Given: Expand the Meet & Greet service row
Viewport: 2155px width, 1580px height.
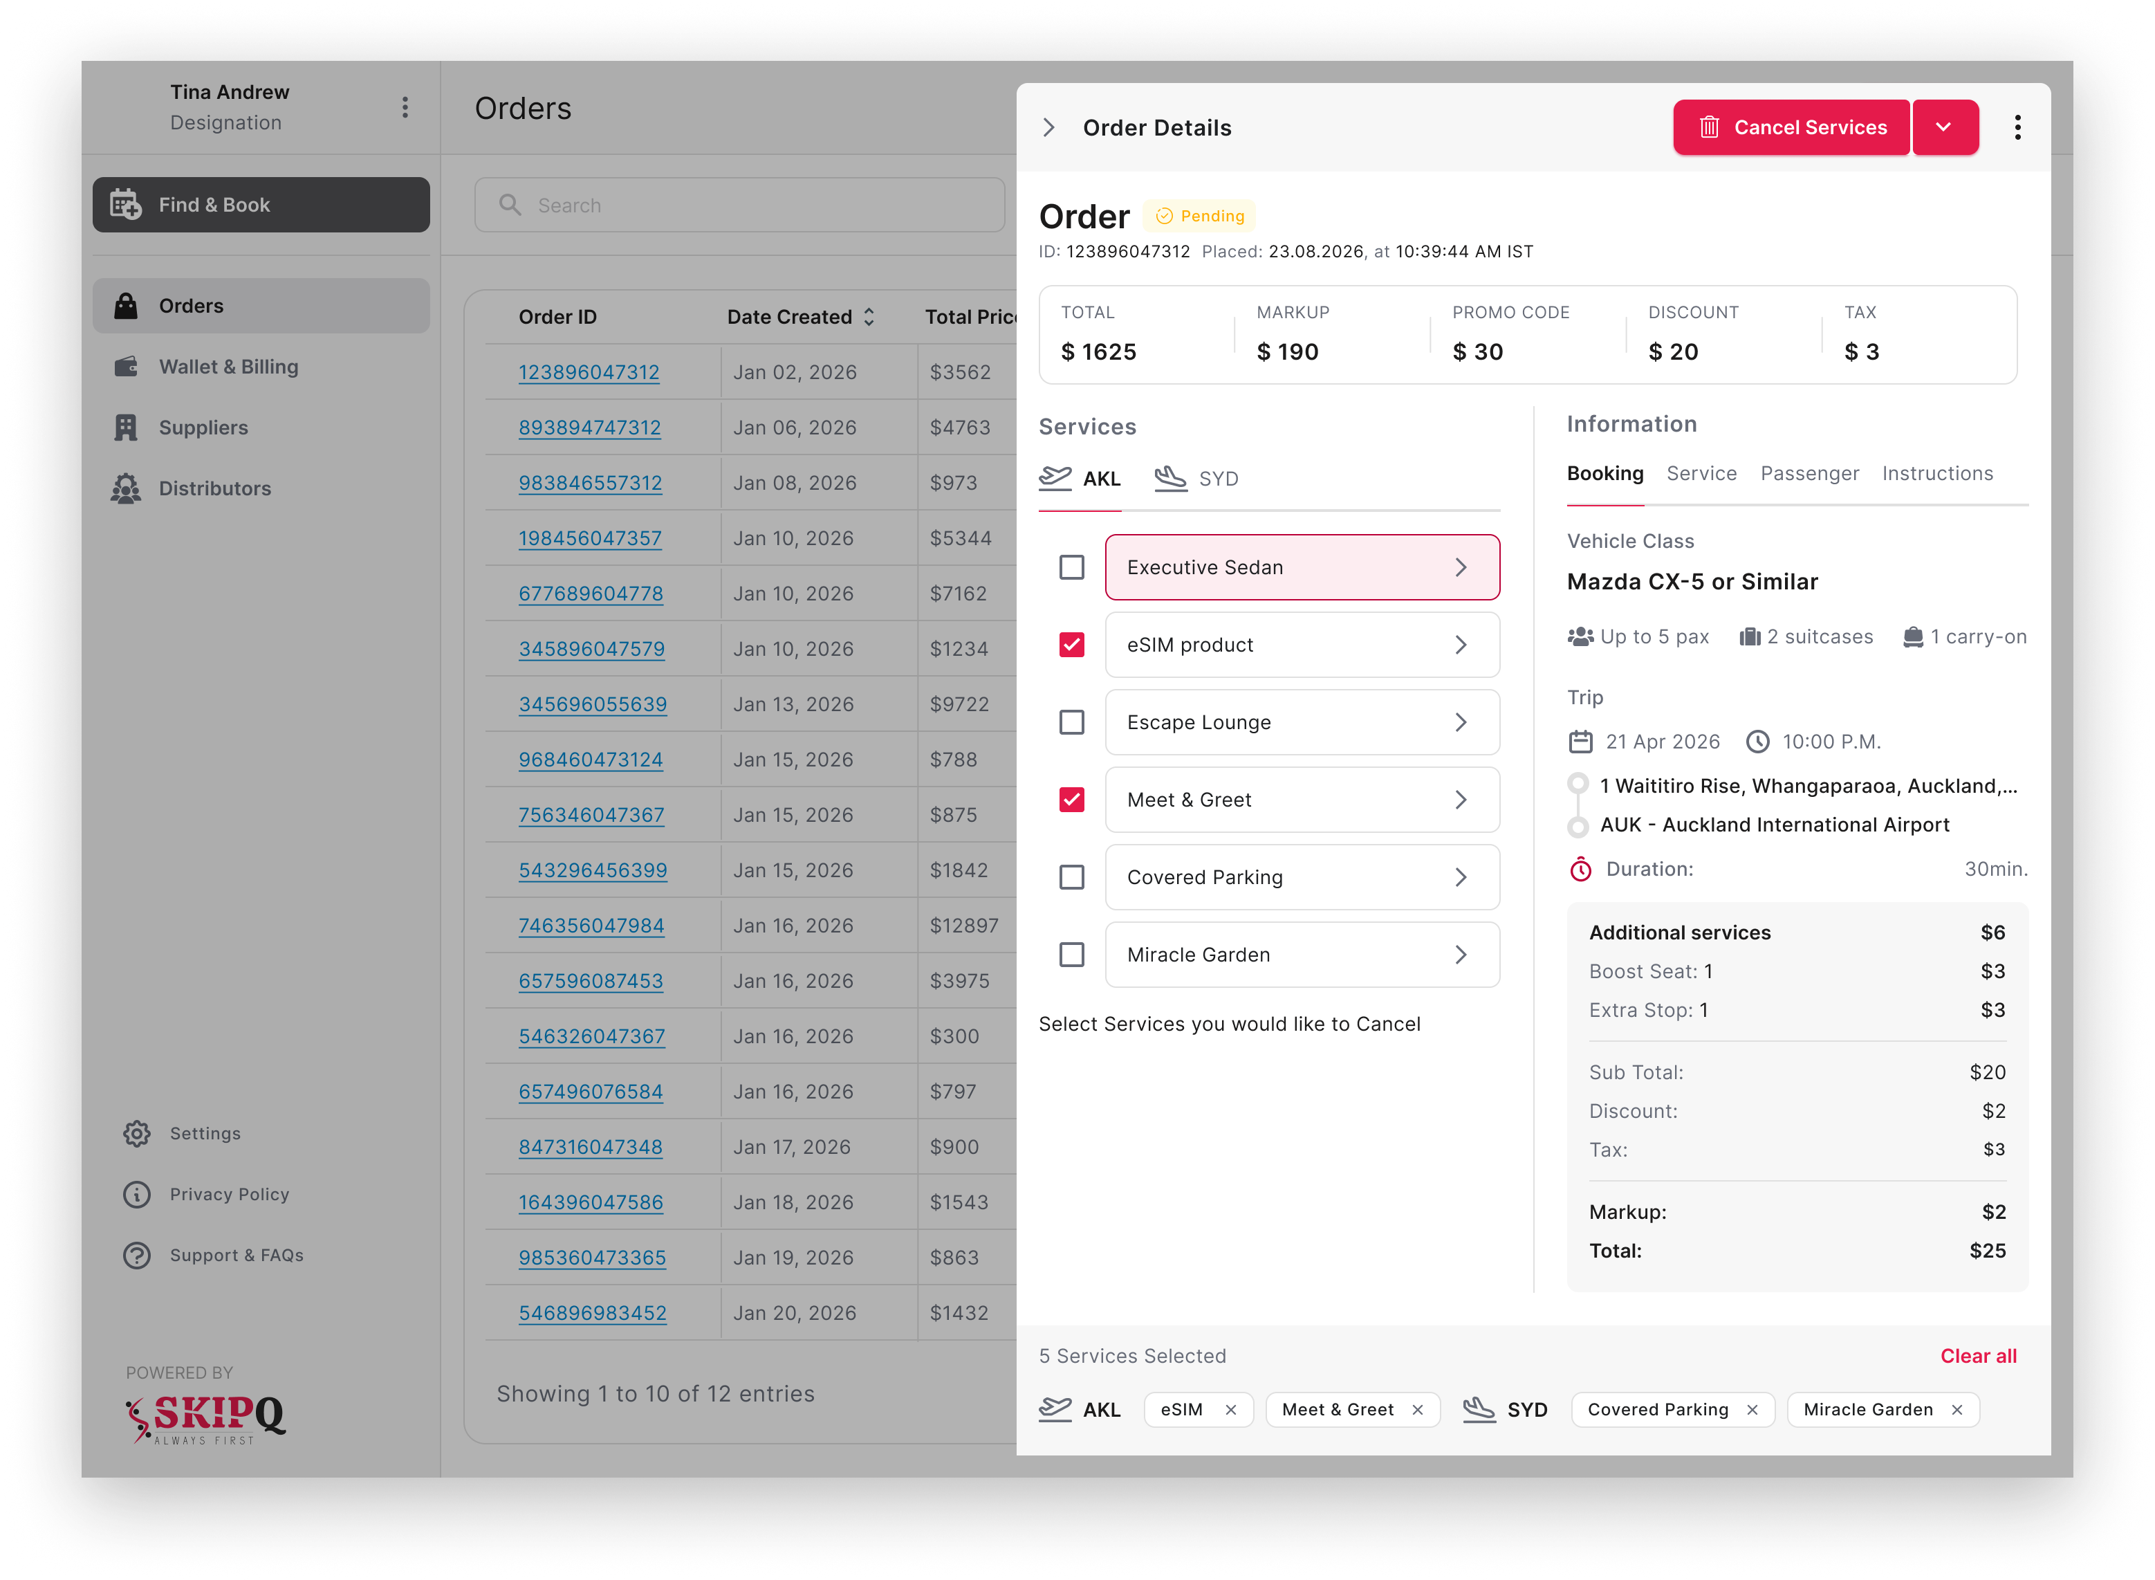Looking at the screenshot, I should [x=1302, y=800].
